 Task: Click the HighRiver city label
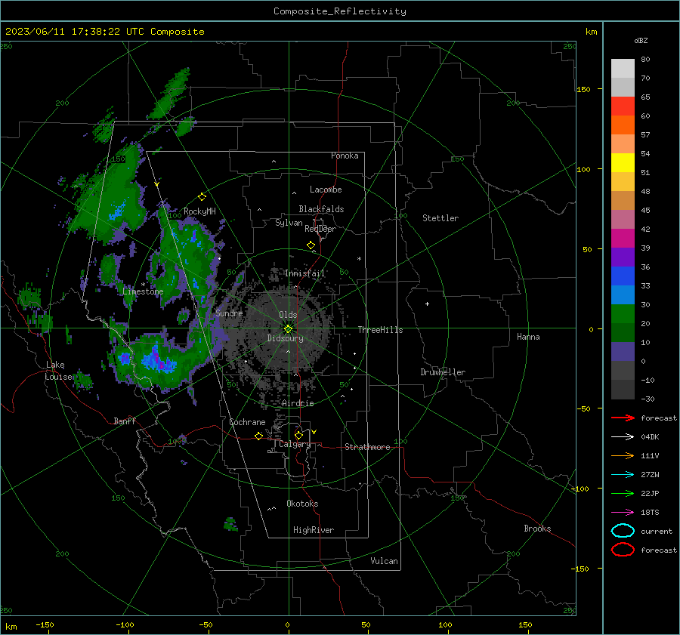(313, 530)
